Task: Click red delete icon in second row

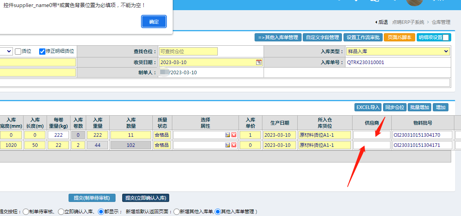Action: coord(234,145)
